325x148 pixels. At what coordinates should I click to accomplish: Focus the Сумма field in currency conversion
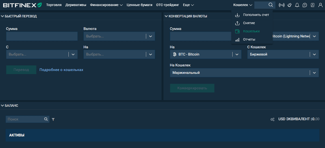(x=201, y=36)
